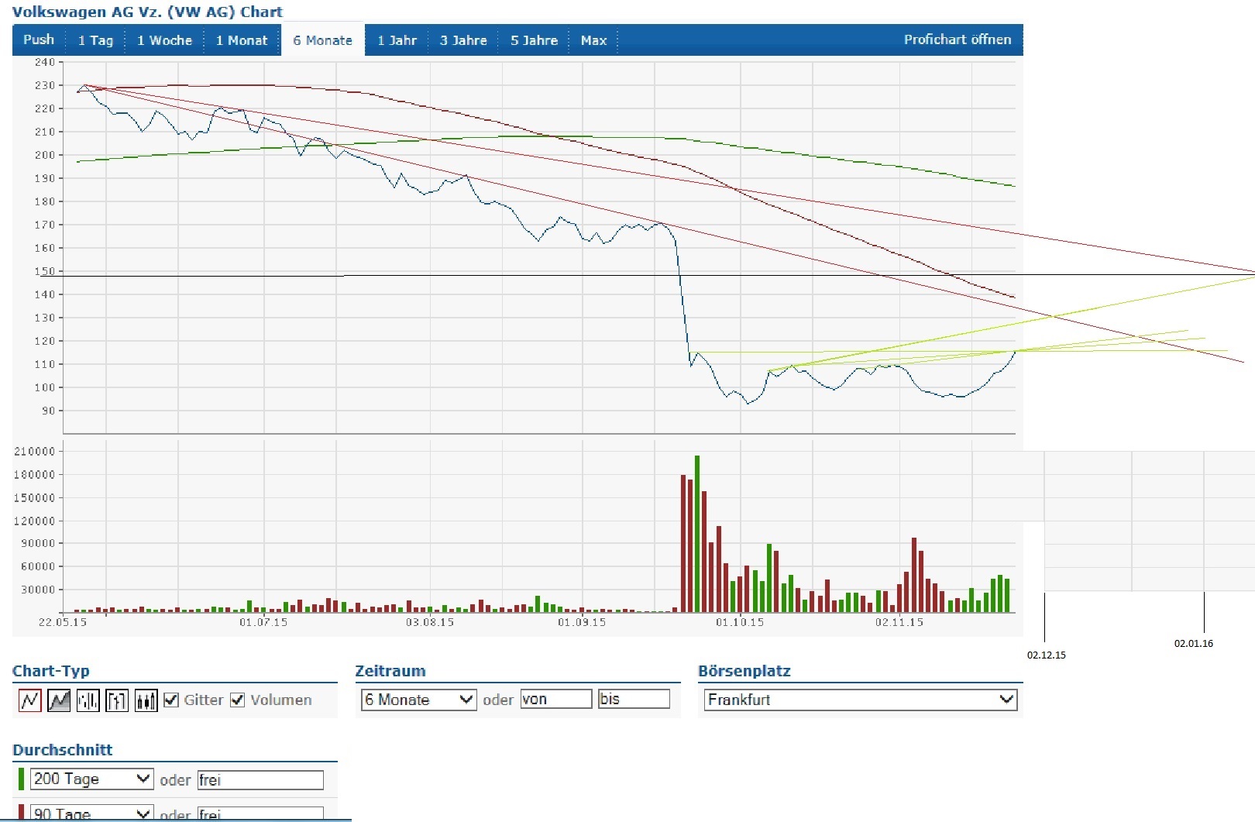Switch to the 1 Jahr tab
1255x822 pixels.
click(x=397, y=40)
